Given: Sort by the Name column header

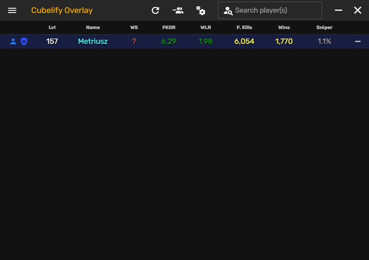Looking at the screenshot, I should 93,27.
